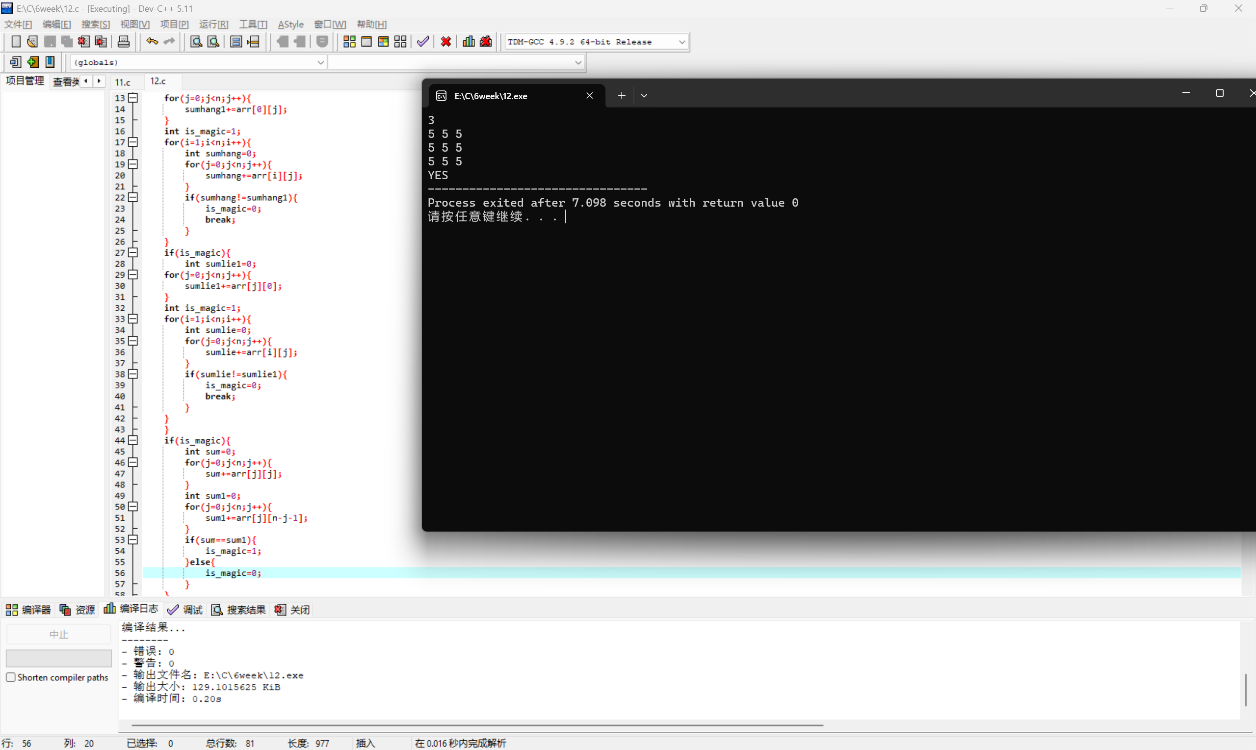
Task: Click the terminal new tab plus button
Action: [x=621, y=96]
